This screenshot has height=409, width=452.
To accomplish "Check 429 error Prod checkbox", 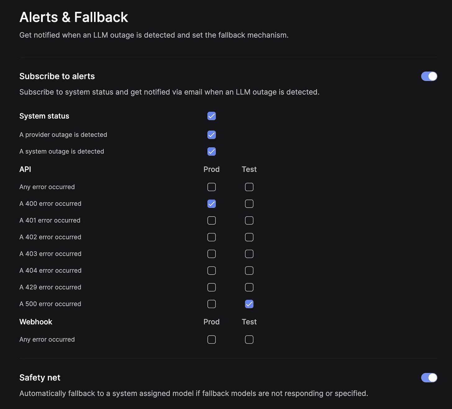I will (x=211, y=287).
